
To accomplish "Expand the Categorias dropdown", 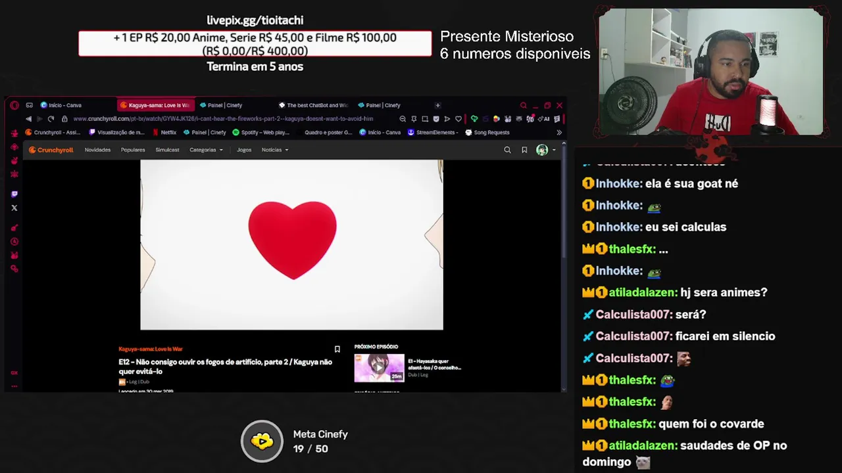I will (x=206, y=150).
